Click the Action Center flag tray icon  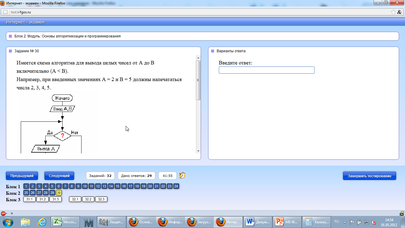[x=352, y=222]
